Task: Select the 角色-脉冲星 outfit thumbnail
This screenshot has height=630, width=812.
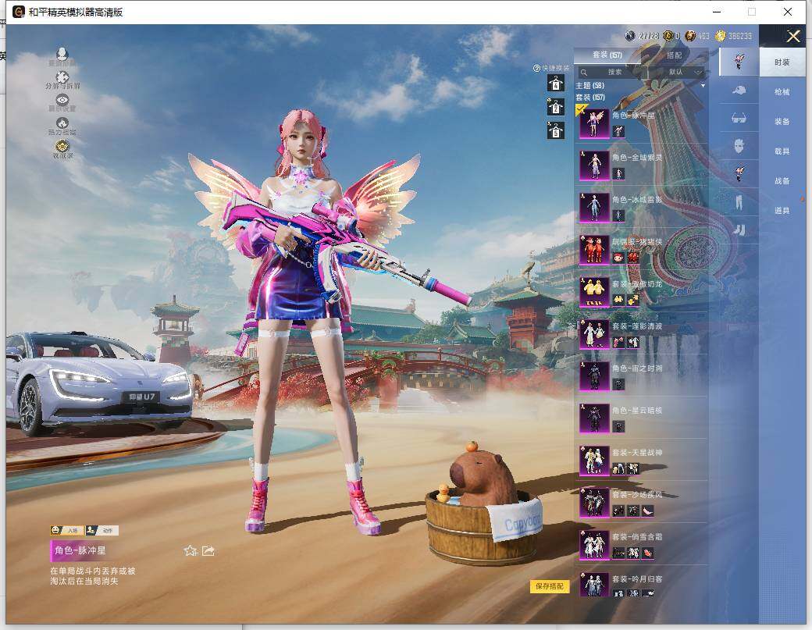Action: 594,123
